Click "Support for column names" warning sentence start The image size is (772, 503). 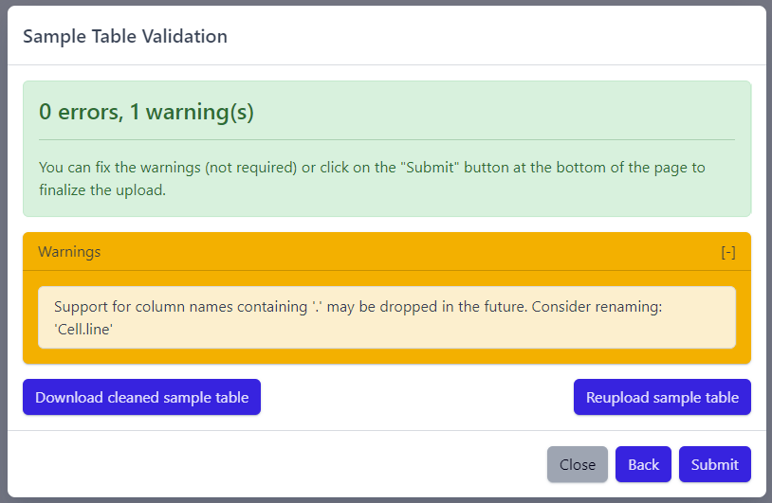click(x=133, y=307)
